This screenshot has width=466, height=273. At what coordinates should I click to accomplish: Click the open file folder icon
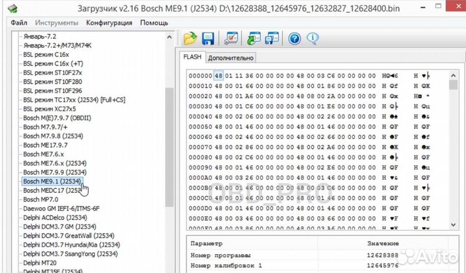click(190, 38)
